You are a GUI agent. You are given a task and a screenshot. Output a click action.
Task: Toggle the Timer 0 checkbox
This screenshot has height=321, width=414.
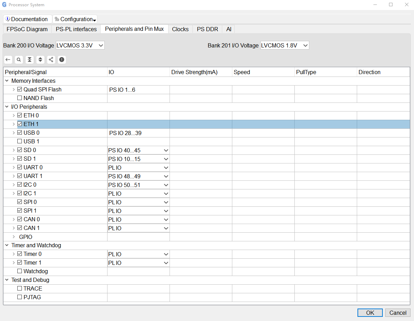point(19,254)
